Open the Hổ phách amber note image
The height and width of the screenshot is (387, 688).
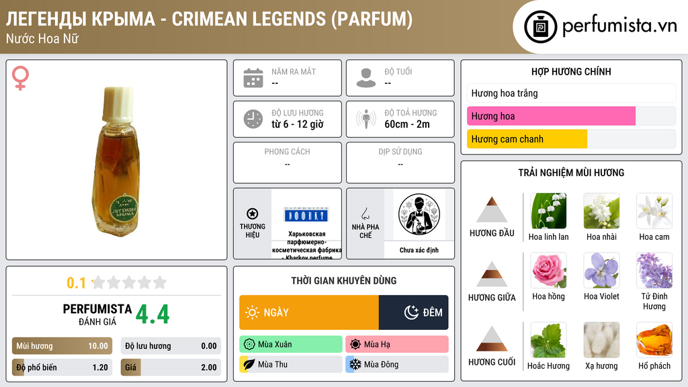(x=654, y=340)
